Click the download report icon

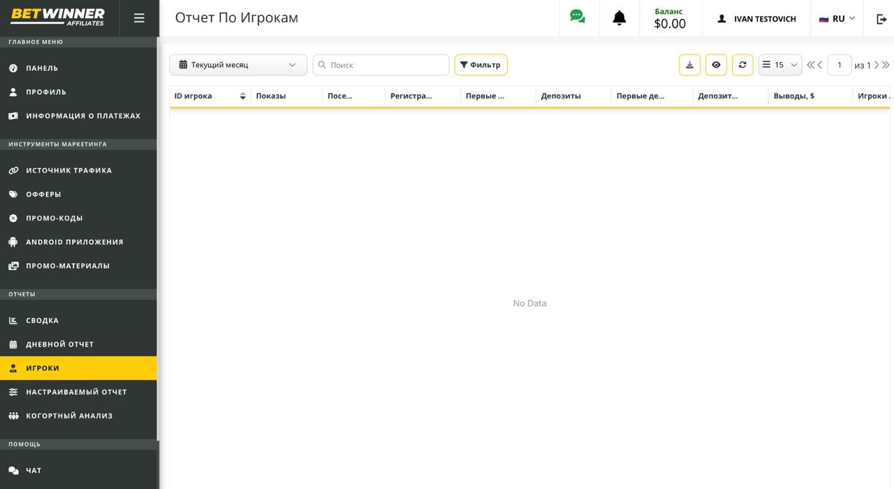pyautogui.click(x=689, y=65)
